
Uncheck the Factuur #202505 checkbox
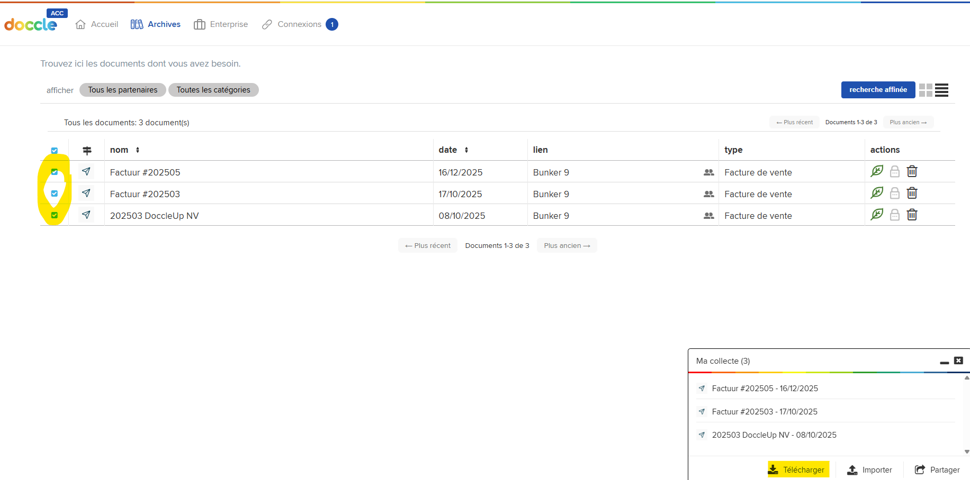tap(55, 172)
